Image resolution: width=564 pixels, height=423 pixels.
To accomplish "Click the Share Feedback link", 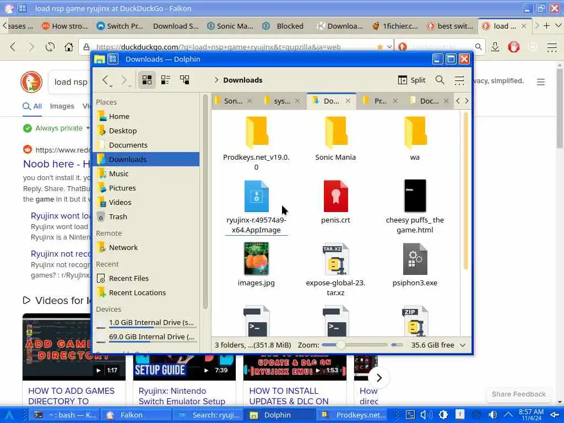I will click(x=518, y=394).
